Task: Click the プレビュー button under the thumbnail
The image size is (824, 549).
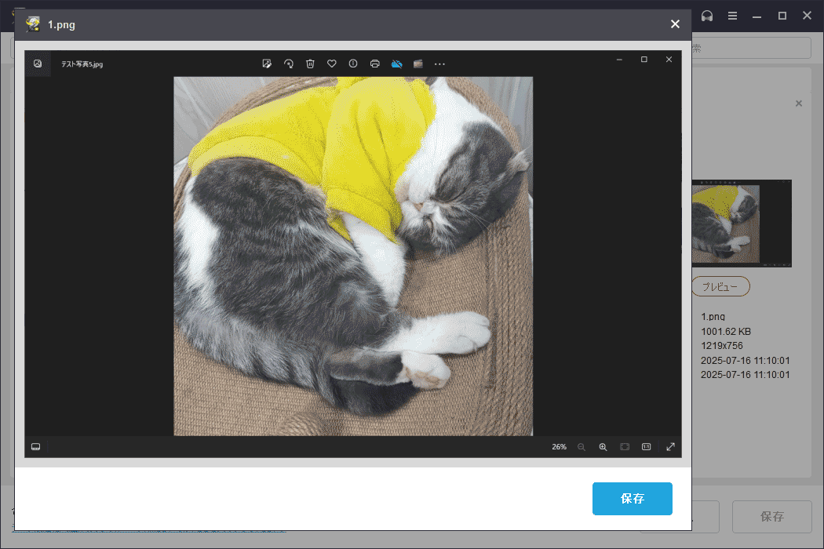Action: coord(720,287)
